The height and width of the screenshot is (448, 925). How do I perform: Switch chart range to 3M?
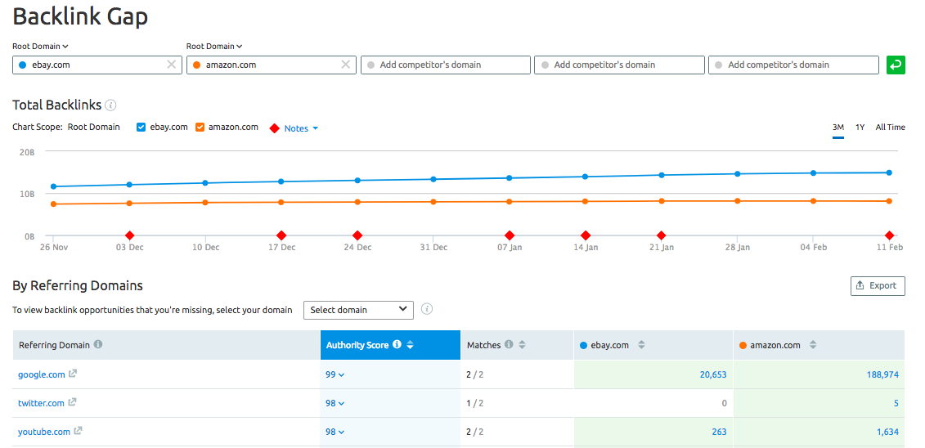click(838, 127)
